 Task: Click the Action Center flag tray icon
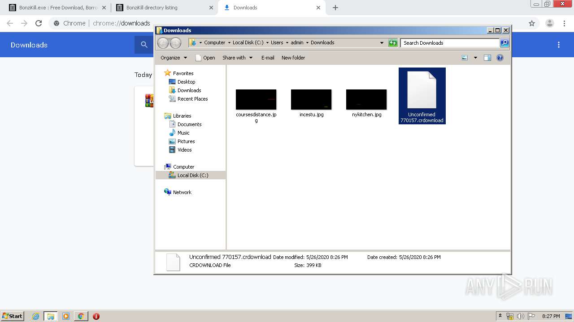click(x=531, y=316)
